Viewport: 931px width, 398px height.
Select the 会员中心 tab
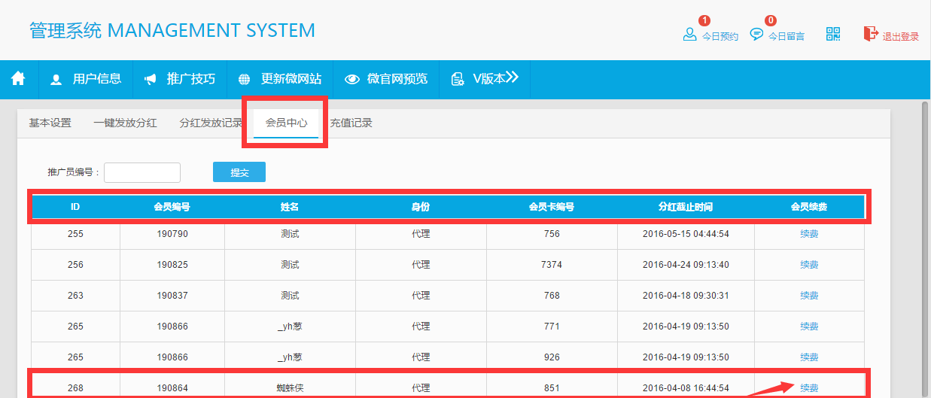click(x=286, y=123)
